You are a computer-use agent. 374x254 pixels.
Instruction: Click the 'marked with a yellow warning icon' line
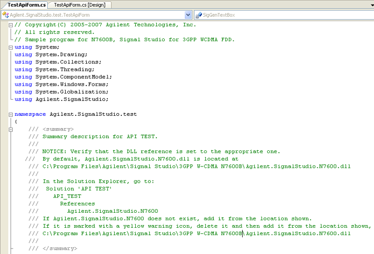[x=200, y=226]
